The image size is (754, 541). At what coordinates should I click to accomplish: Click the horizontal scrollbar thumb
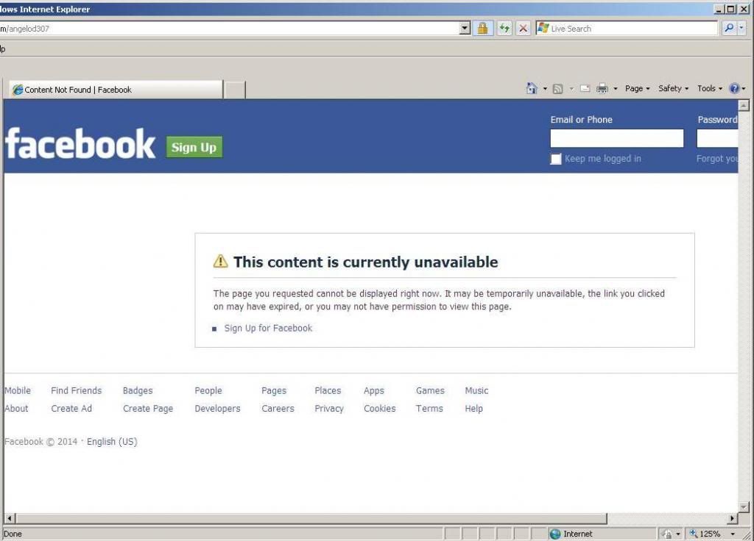(x=311, y=518)
